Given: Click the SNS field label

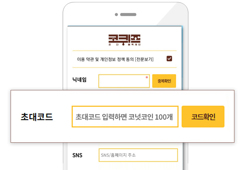Looking at the screenshot, I should pos(77,155).
